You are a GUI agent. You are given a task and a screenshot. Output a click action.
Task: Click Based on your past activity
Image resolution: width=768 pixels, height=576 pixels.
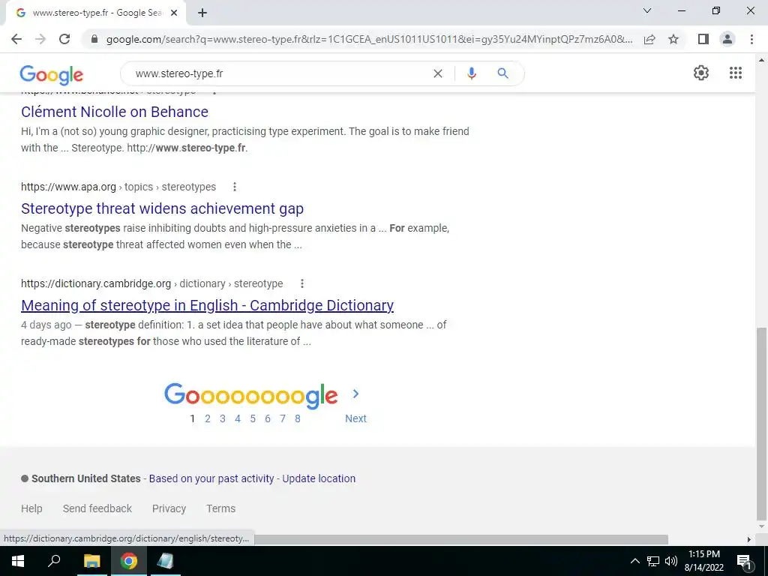(x=211, y=478)
